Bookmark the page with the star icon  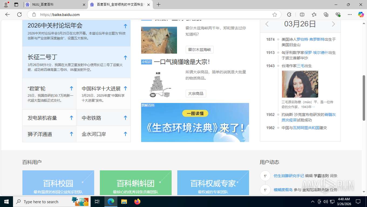tap(275, 15)
